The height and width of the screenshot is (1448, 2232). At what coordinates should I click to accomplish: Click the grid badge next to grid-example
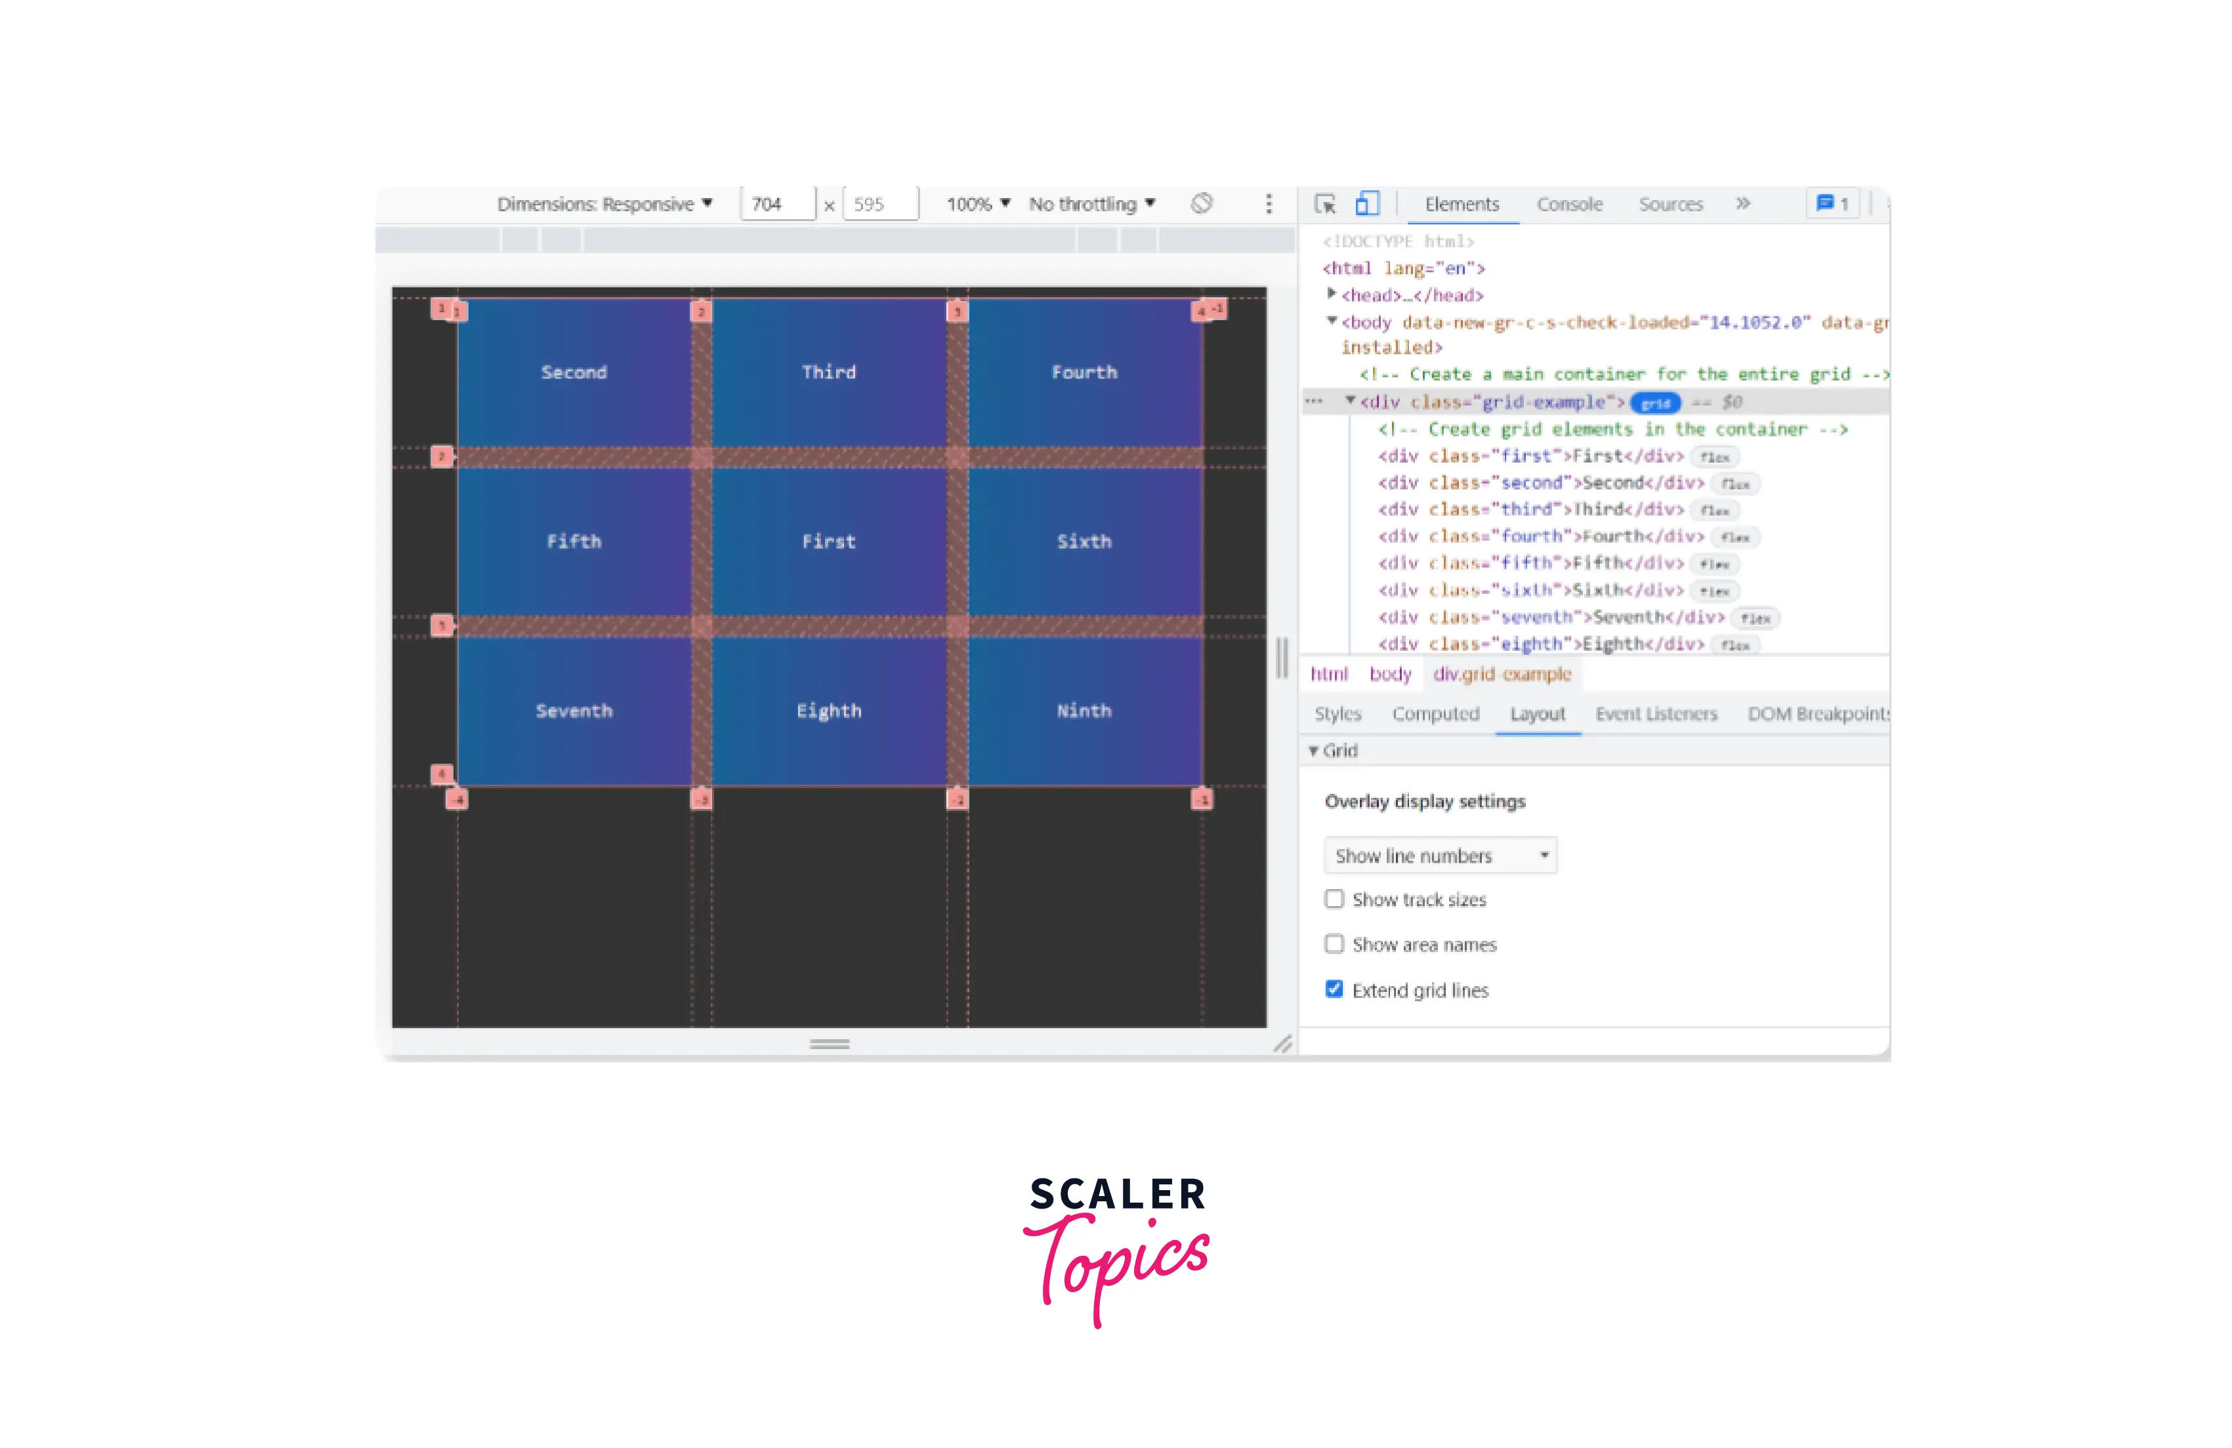point(1655,403)
